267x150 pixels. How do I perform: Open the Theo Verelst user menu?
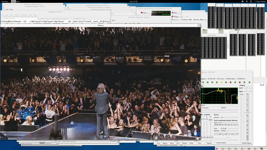click(x=260, y=1)
